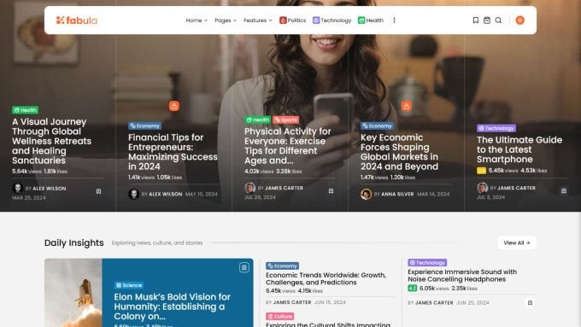Screen dimensions: 581x327
Task: Expand the Features dropdown menu
Action: point(258,20)
